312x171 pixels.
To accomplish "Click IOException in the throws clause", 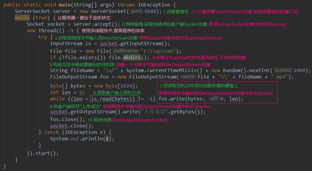I will point(154,5).
